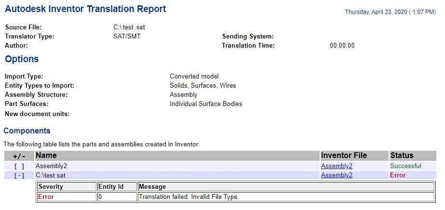The height and width of the screenshot is (210, 445).
Task: Click Entity Types to Import: label
Action: pyautogui.click(x=40, y=86)
